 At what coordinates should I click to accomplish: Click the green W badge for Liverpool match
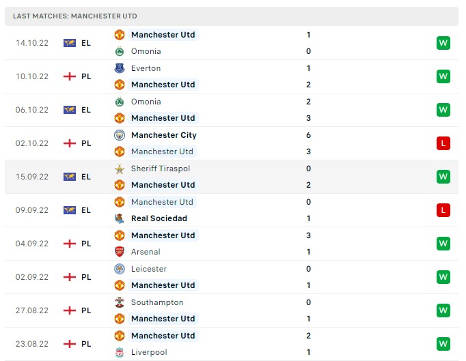pos(443,344)
